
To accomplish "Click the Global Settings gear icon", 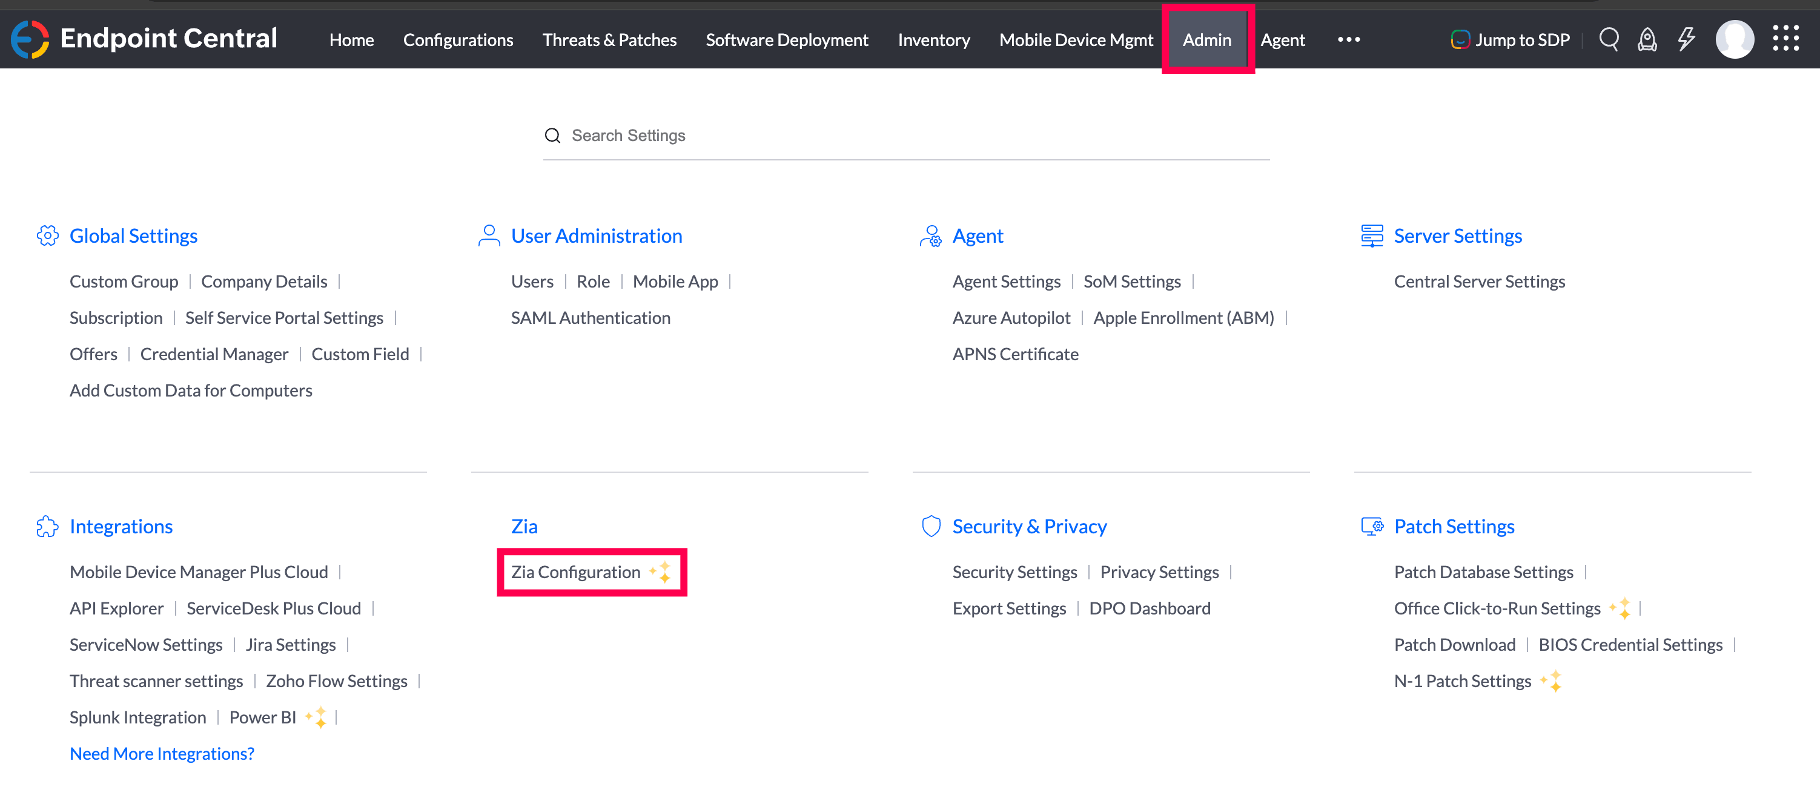I will (47, 236).
